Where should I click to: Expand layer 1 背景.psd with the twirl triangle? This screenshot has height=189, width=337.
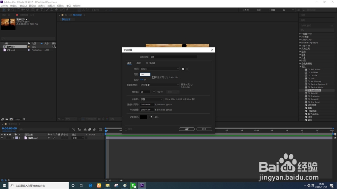13,138
